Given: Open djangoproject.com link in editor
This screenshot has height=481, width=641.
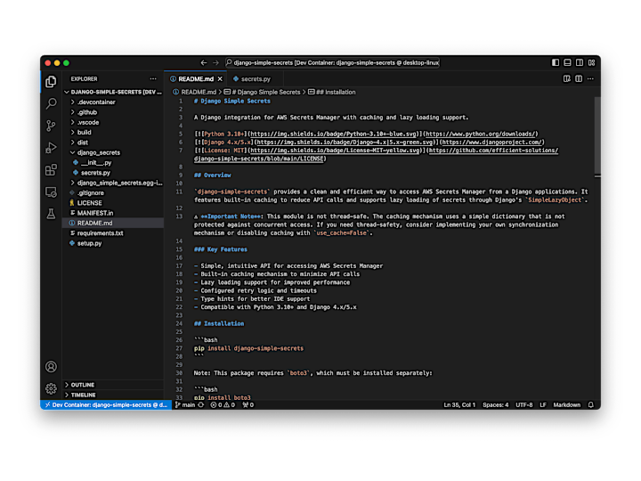Looking at the screenshot, I should click(x=492, y=142).
